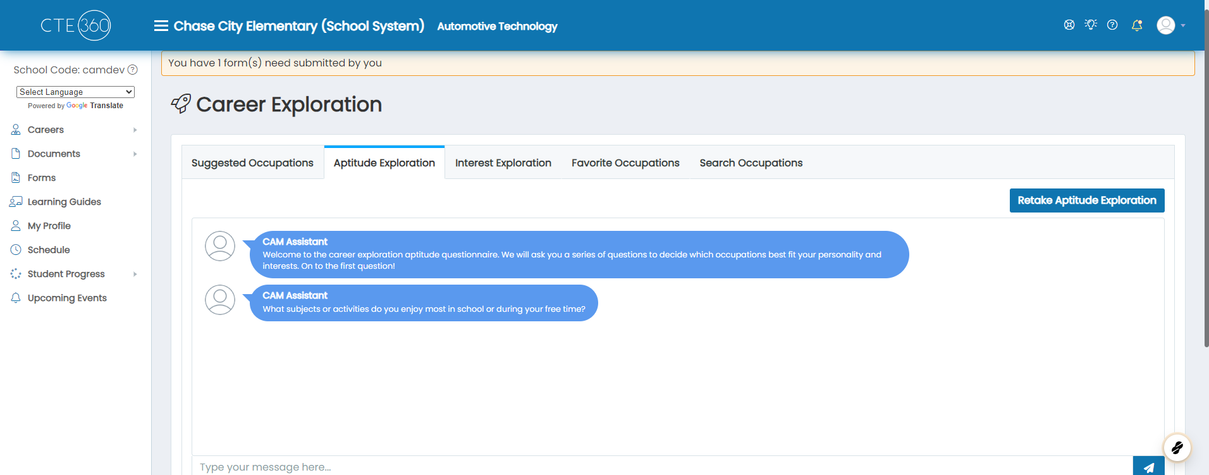
Task: Click the second CAM Assistant avatar
Action: point(220,300)
